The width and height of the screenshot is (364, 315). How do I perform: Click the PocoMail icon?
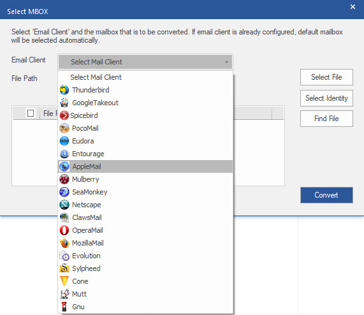(x=64, y=128)
